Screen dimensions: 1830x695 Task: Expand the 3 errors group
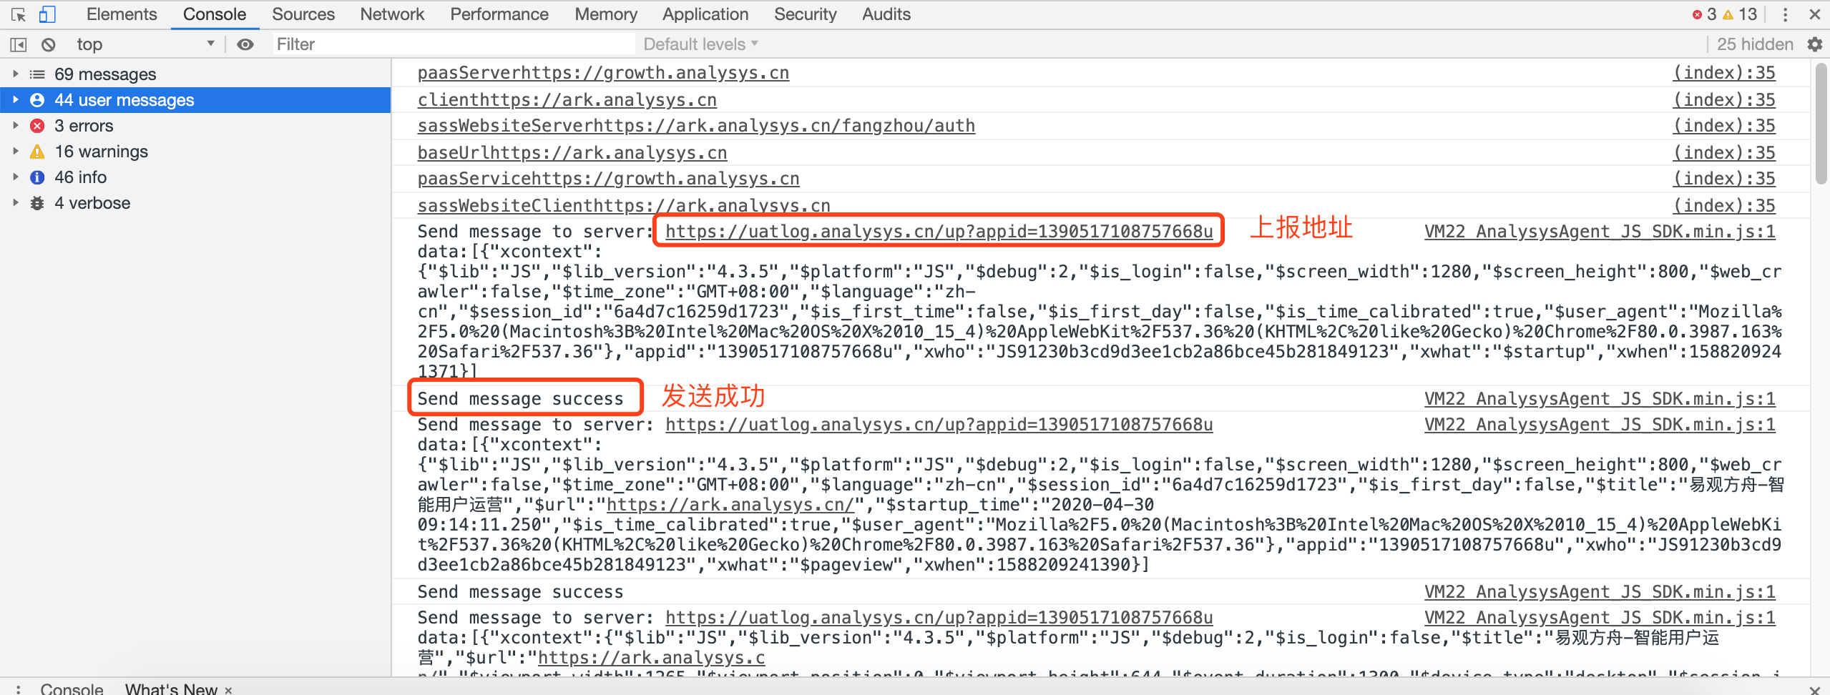coord(16,125)
